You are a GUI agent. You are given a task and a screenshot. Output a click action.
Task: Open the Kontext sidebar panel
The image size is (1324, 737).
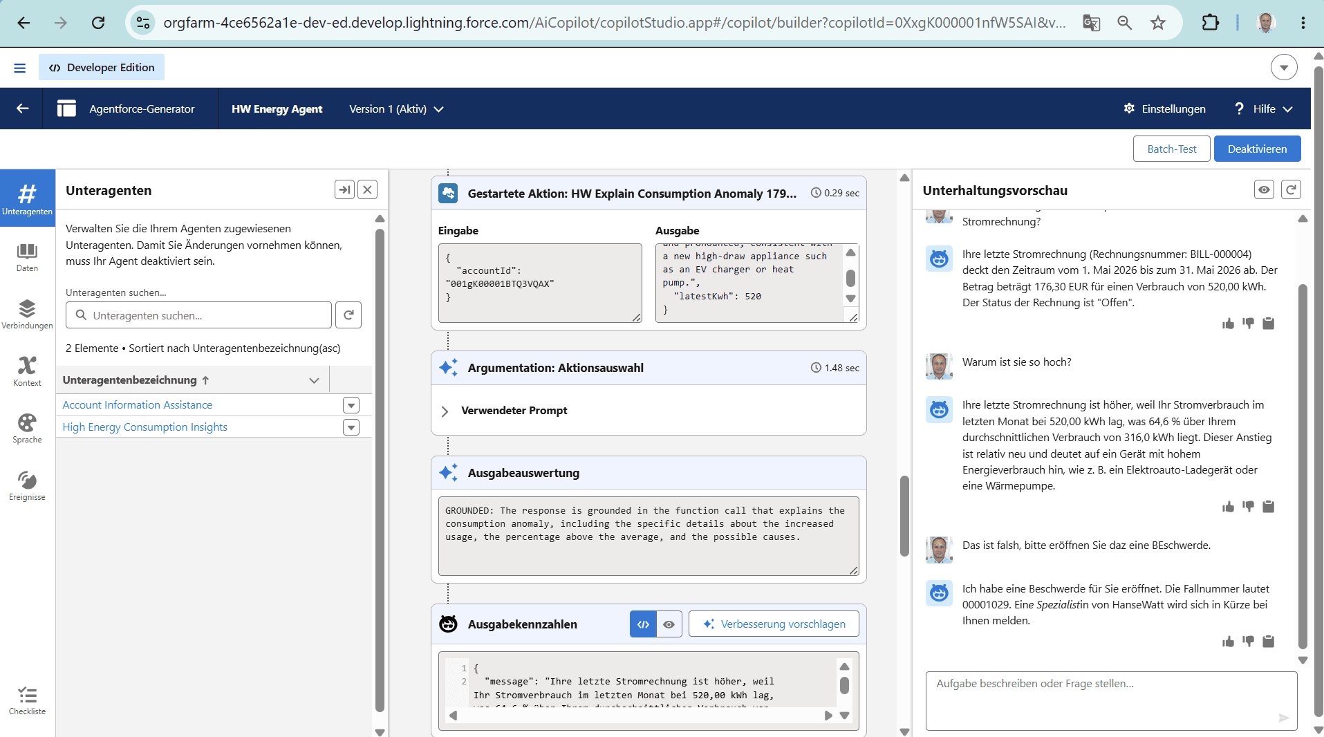[x=27, y=371]
